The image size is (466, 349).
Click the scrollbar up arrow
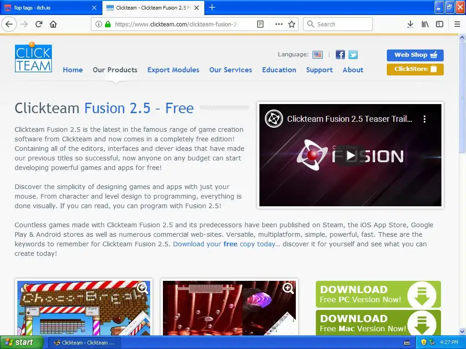pos(462,38)
